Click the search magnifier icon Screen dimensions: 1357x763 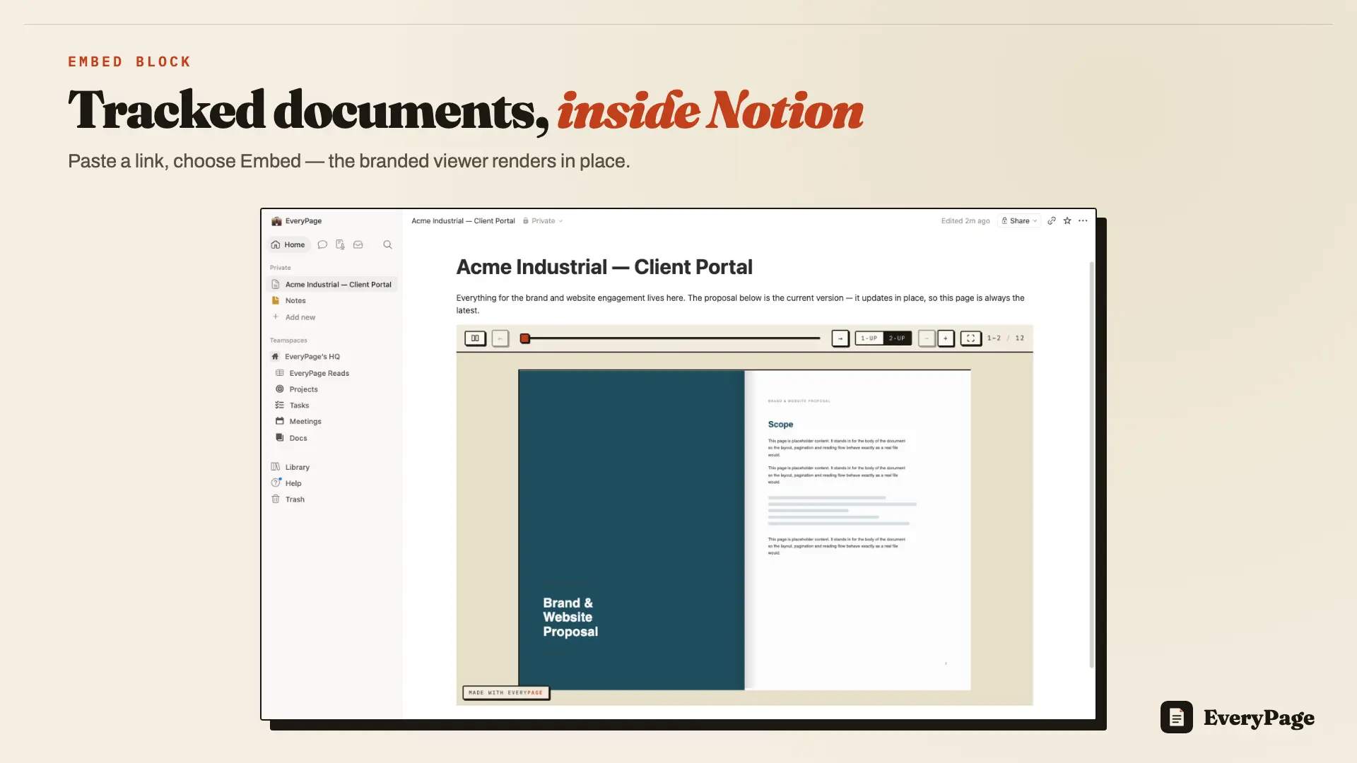[387, 244]
